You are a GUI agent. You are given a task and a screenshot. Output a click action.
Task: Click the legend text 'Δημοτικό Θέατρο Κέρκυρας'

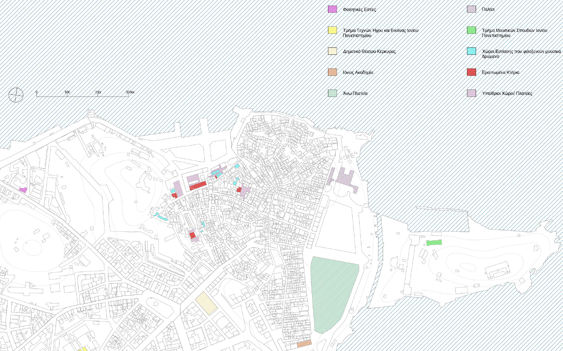coord(369,52)
